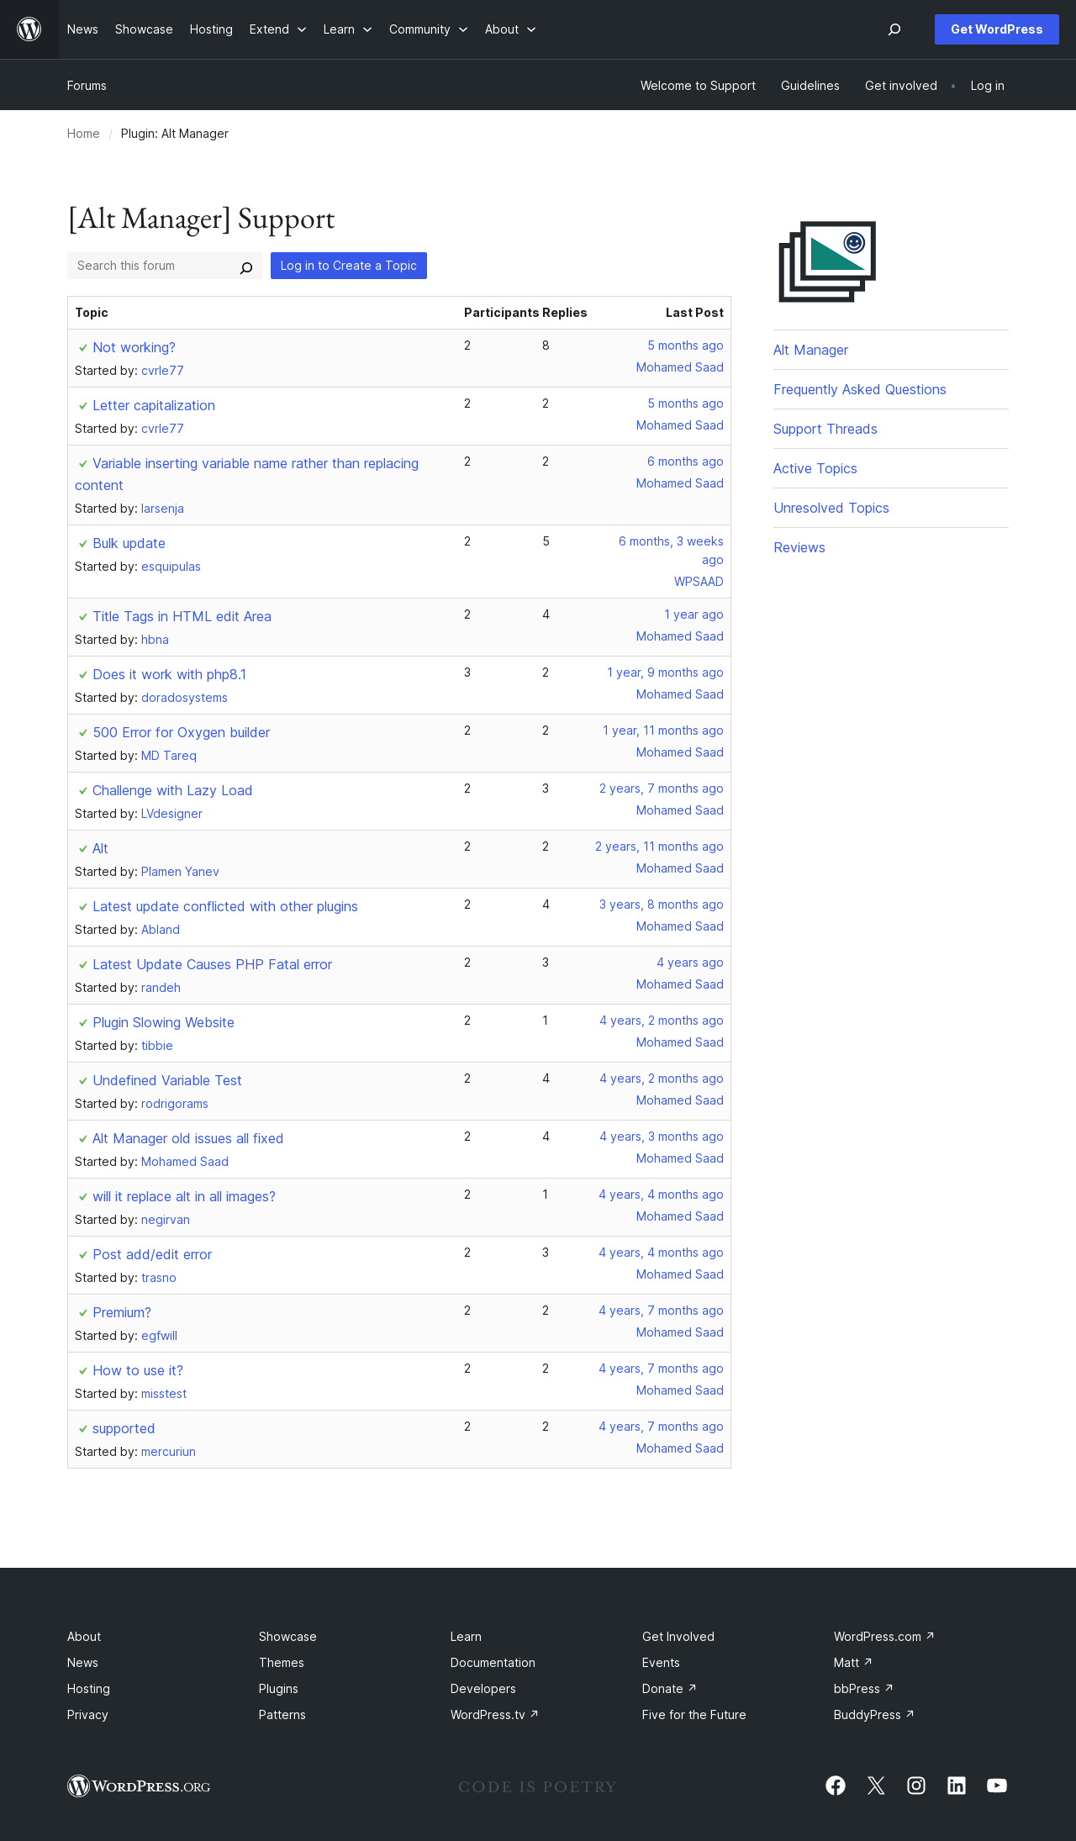Viewport: 1076px width, 1841px height.
Task: Click the Get WordPress button
Action: [x=997, y=29]
